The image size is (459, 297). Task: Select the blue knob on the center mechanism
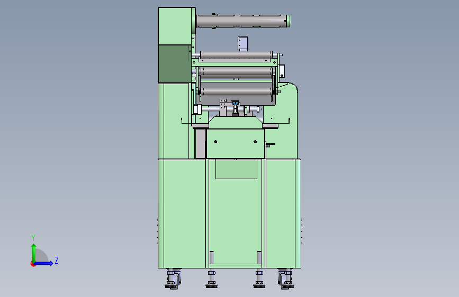click(235, 103)
